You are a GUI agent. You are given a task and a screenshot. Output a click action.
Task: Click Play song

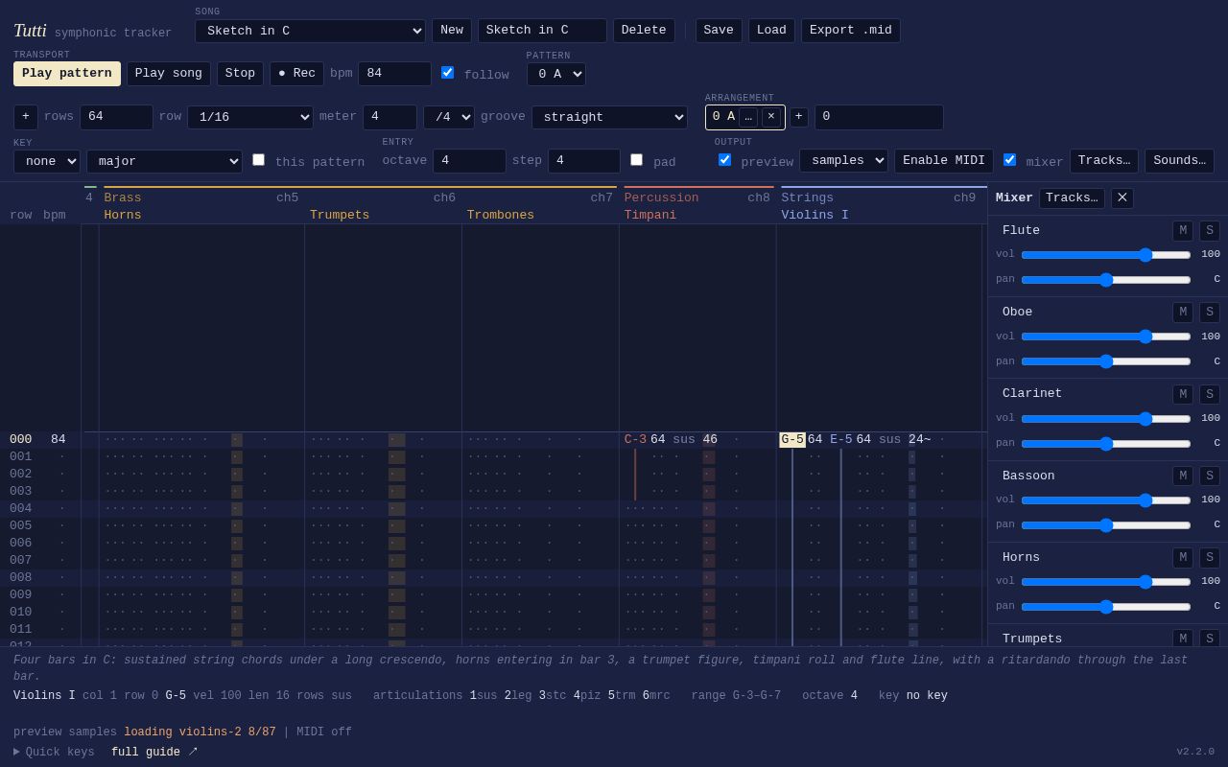(169, 74)
